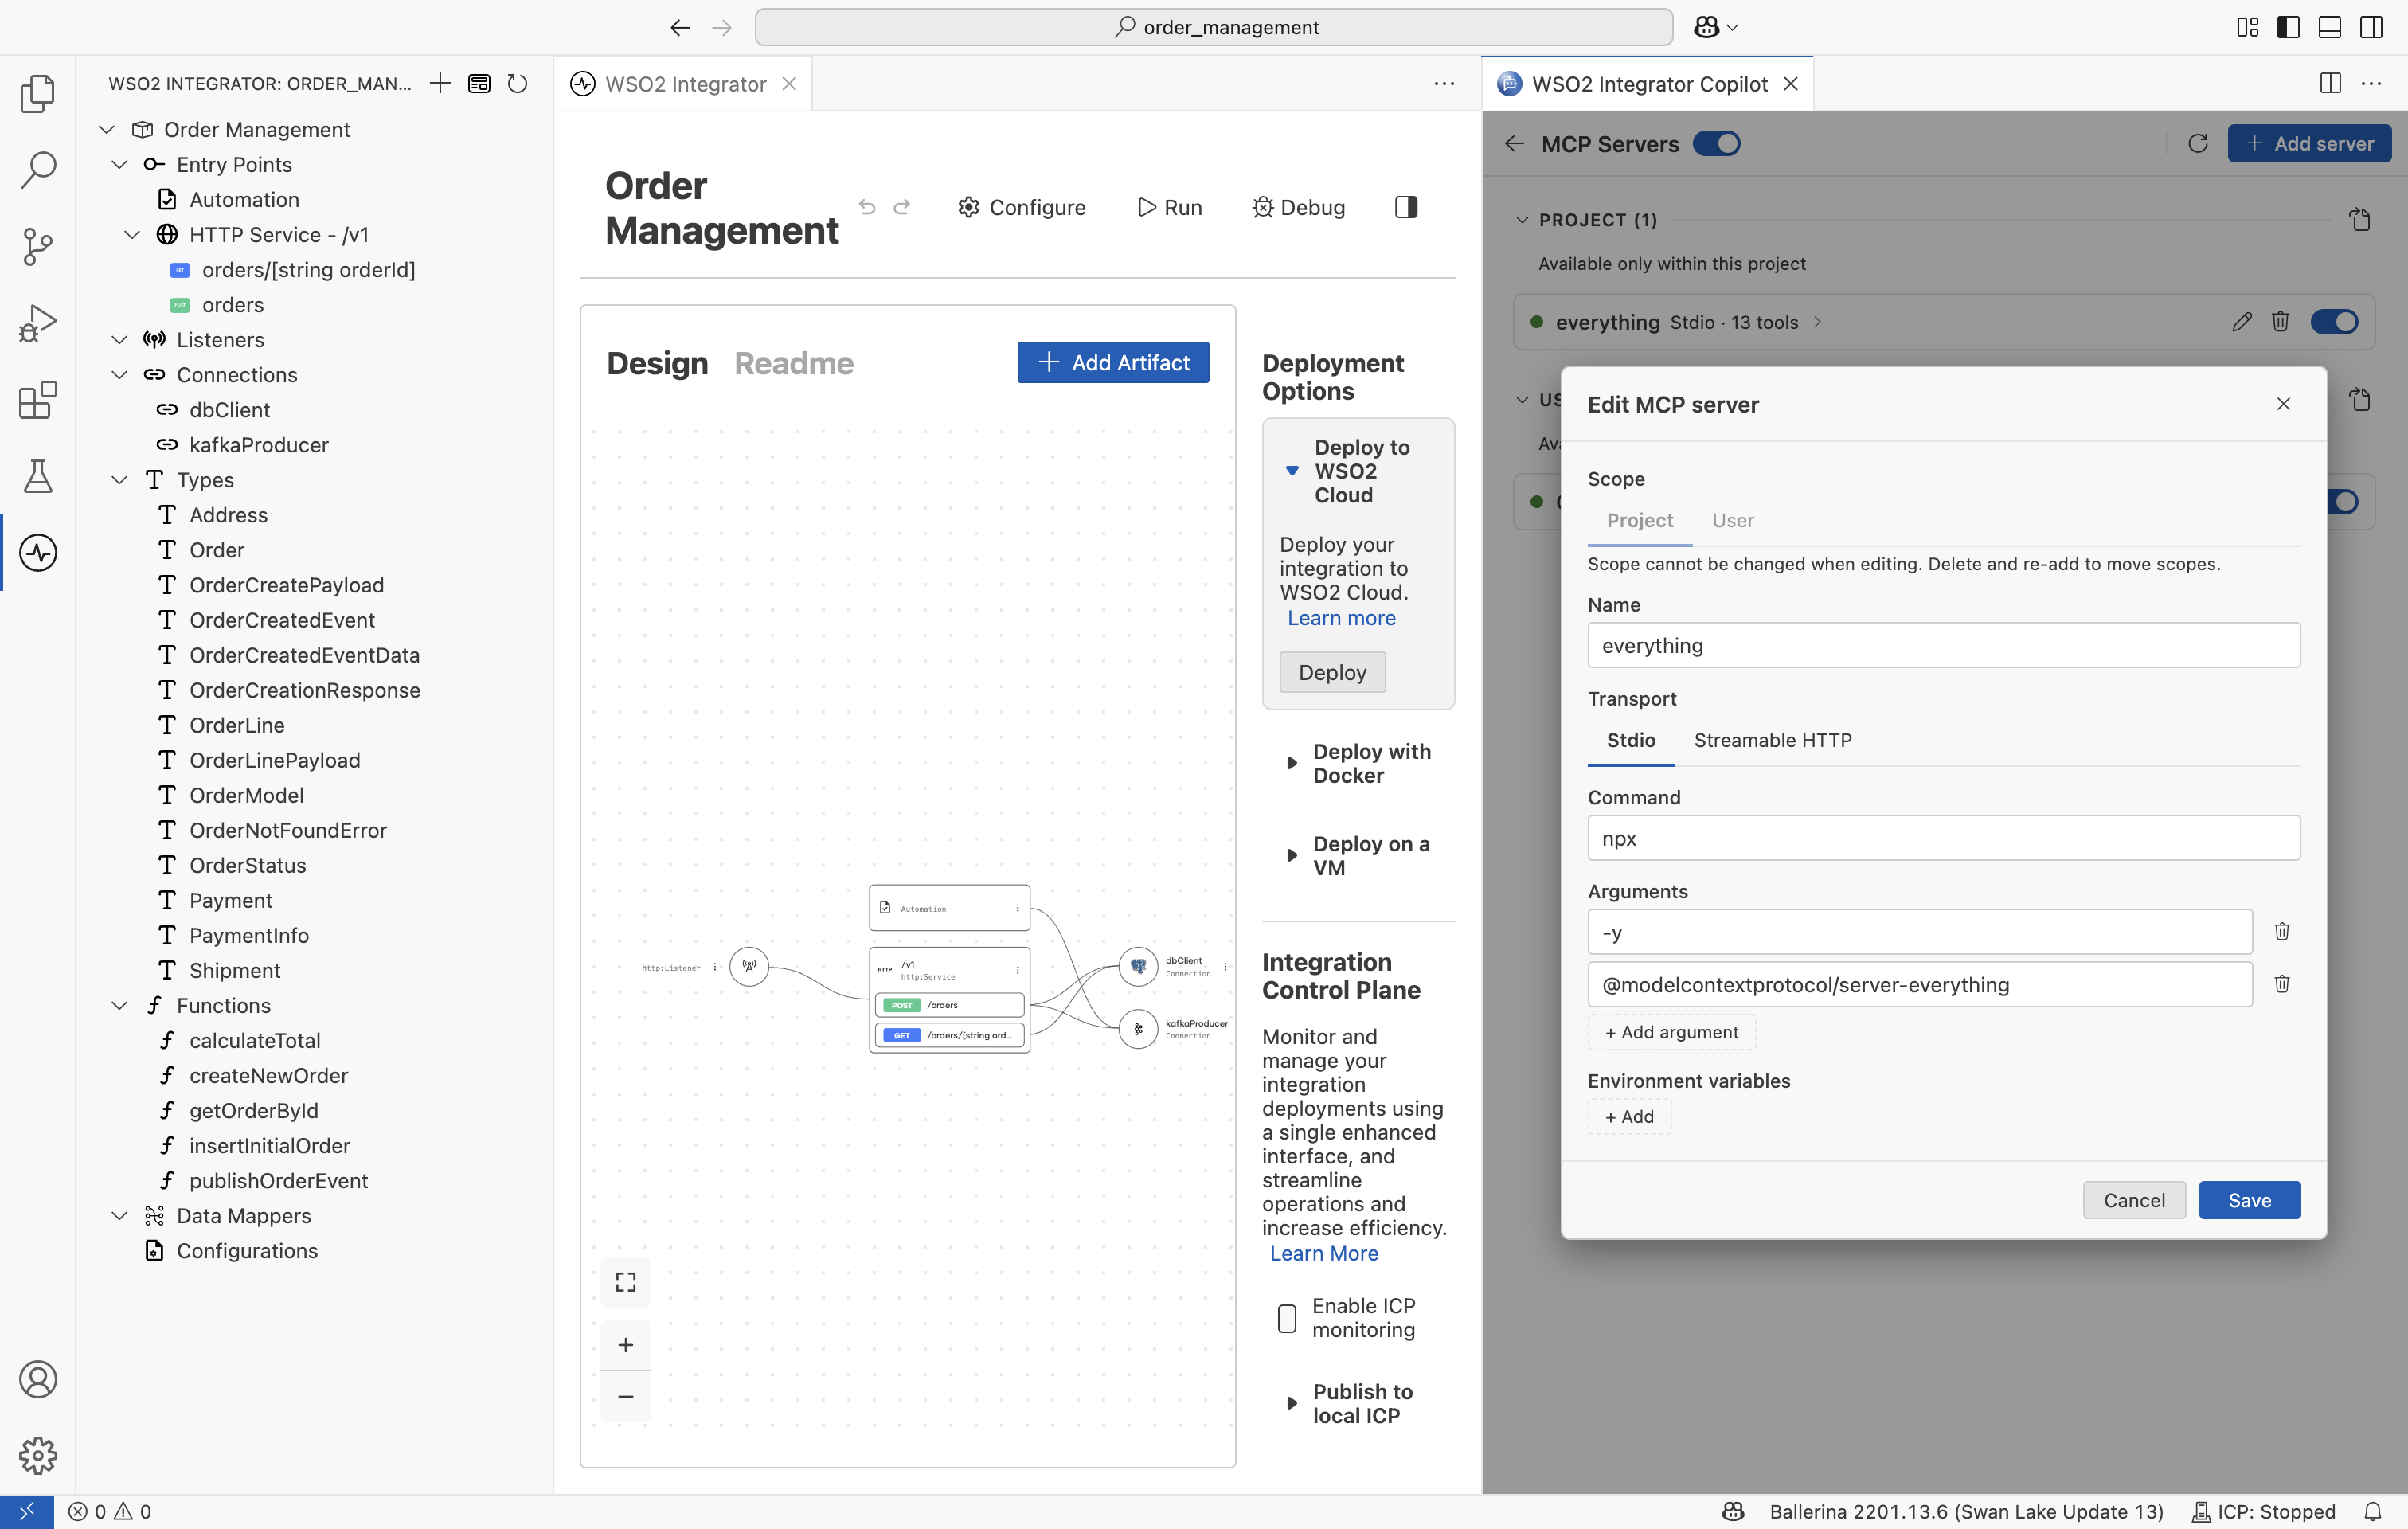Click + Add argument button
The height and width of the screenshot is (1529, 2408).
pos(1672,1032)
